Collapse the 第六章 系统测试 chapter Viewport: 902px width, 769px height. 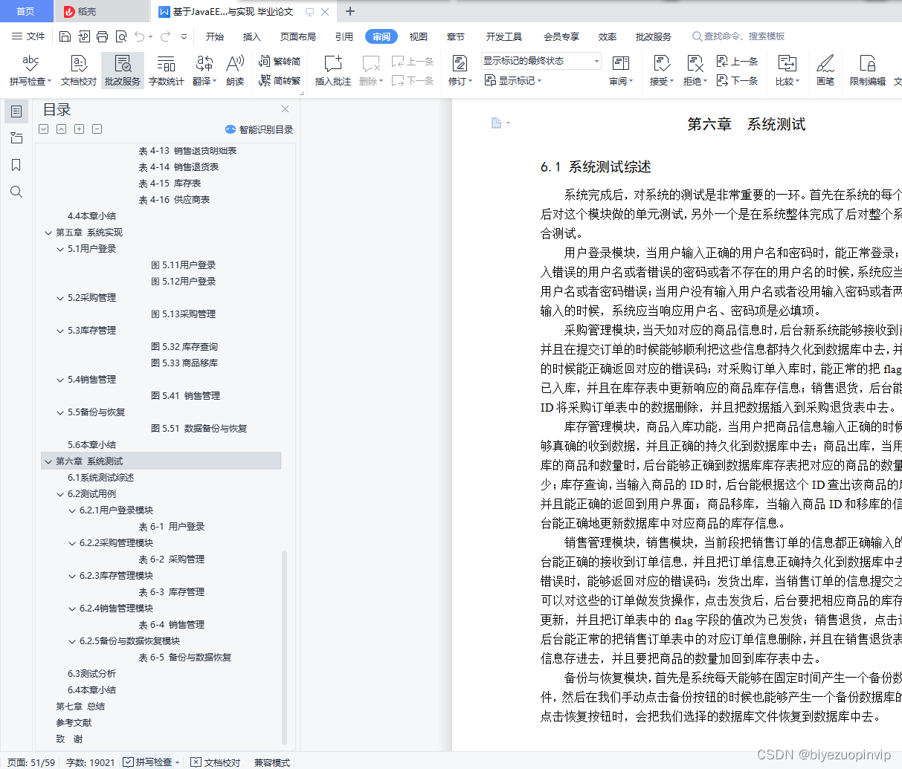pos(48,461)
